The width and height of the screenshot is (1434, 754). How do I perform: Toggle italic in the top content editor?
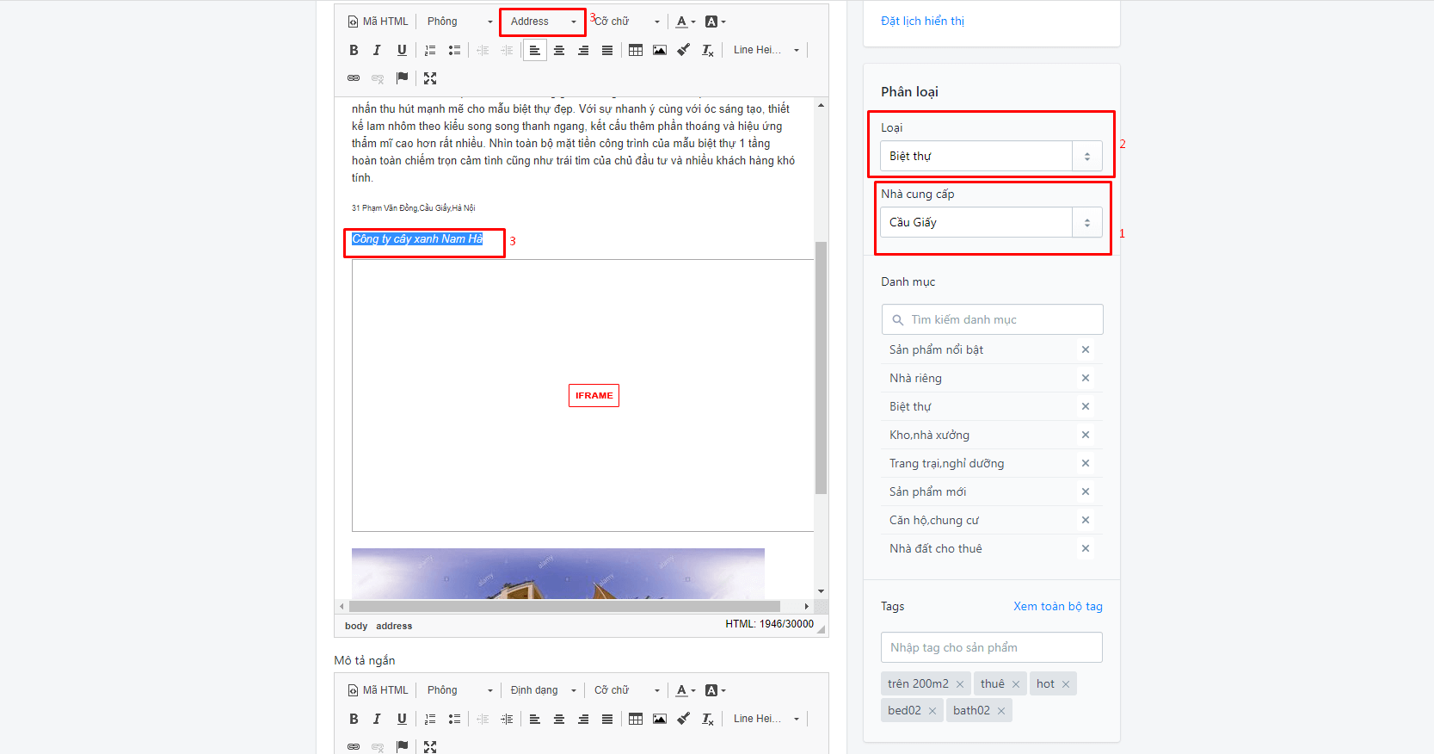[377, 50]
